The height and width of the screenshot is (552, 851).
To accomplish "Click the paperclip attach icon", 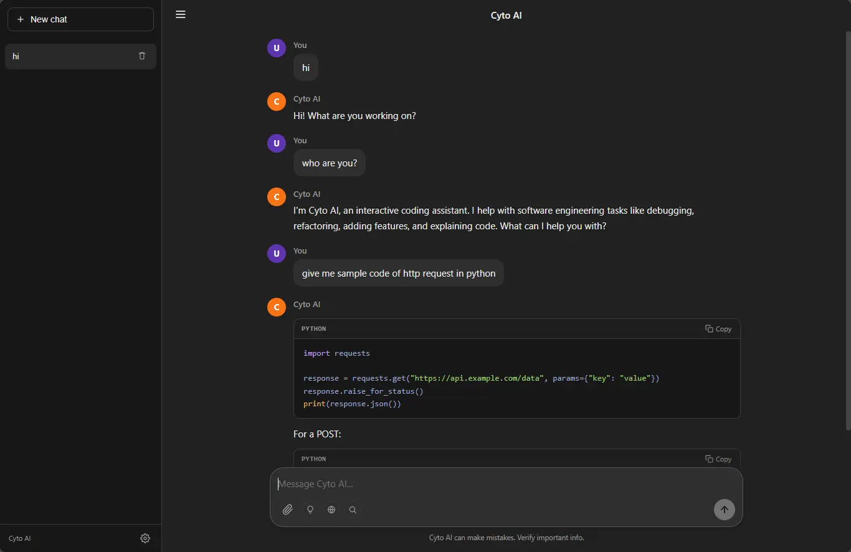I will [287, 510].
